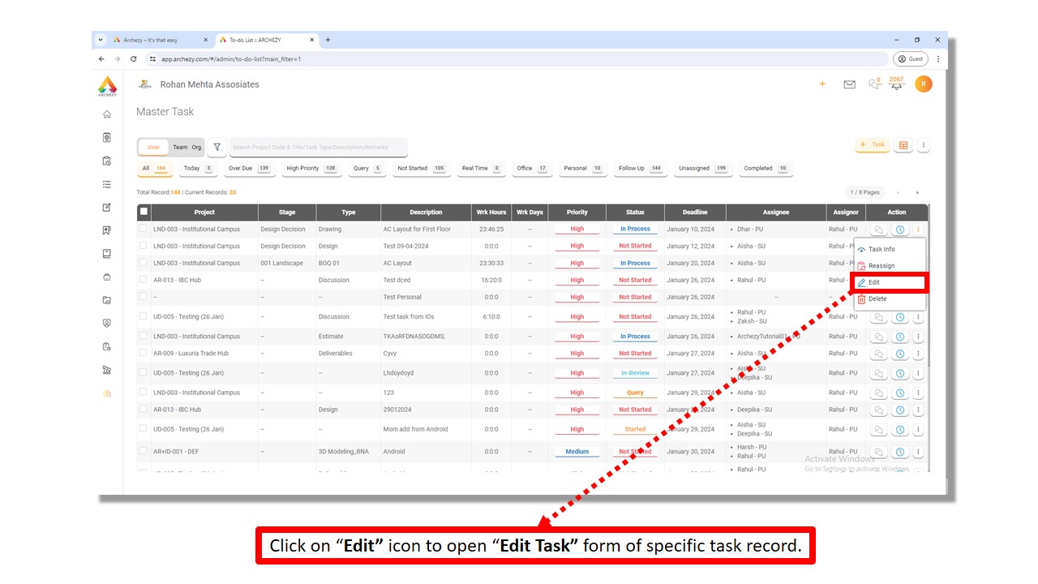
Task: Click the Archezy logo in the sidebar
Action: (107, 86)
